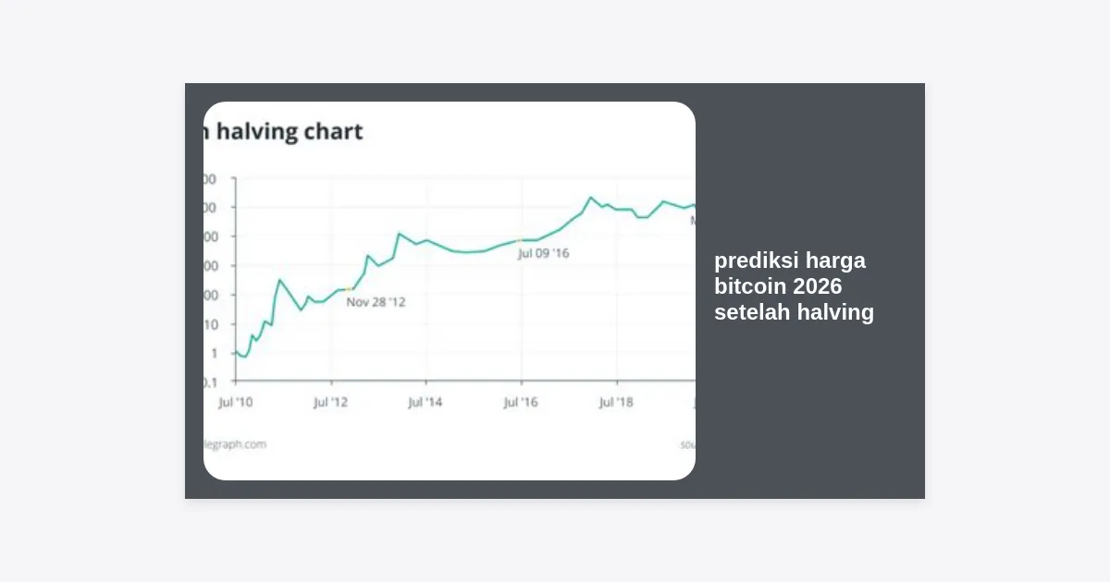Click the 'Jul '14' x-axis label
This screenshot has height=582, width=1110.
click(426, 403)
